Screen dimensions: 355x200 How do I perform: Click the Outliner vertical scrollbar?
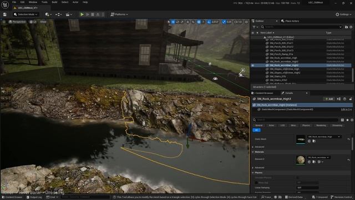click(352, 75)
